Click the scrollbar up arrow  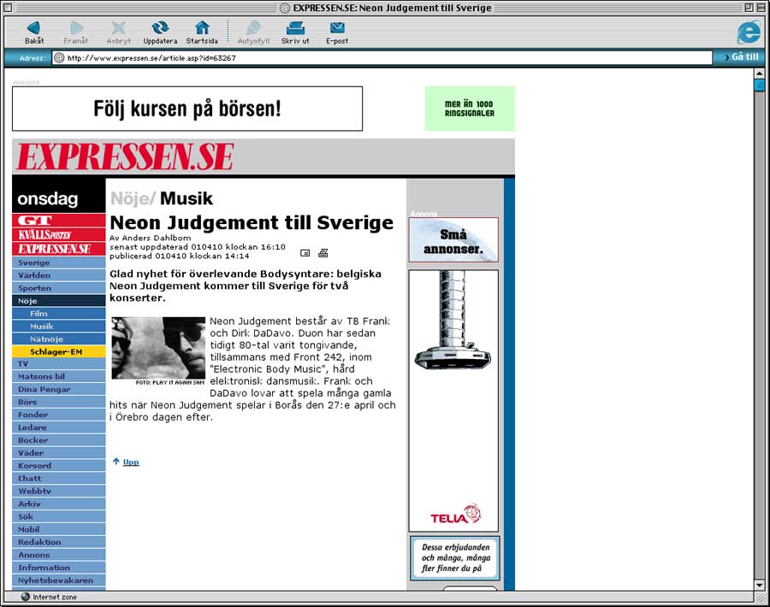point(759,74)
